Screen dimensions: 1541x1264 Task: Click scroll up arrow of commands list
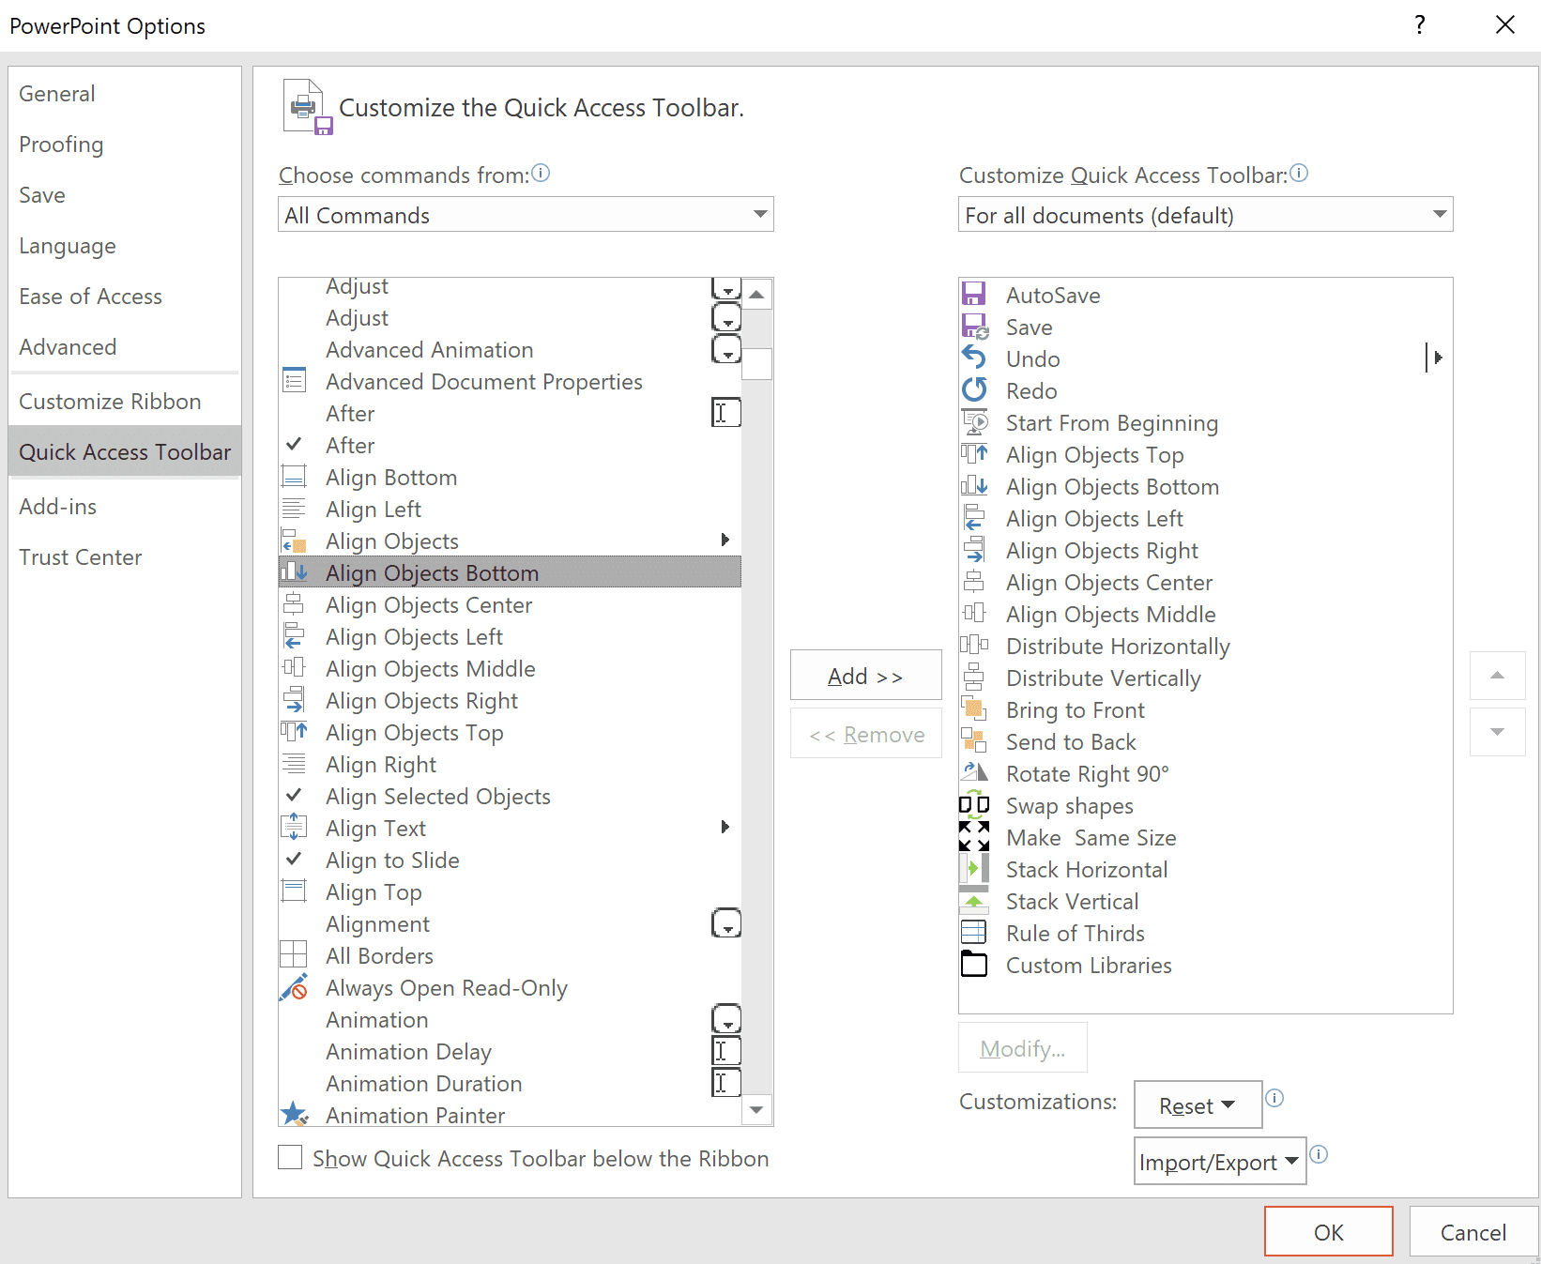pos(756,294)
